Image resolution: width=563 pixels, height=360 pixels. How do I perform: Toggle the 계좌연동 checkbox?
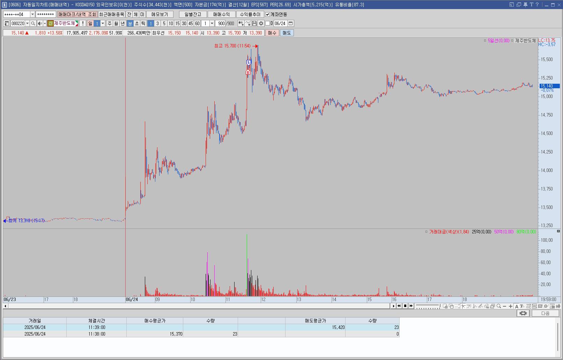pyautogui.click(x=268, y=14)
